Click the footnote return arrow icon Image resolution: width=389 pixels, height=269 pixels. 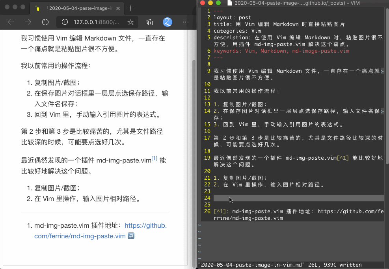[131, 236]
